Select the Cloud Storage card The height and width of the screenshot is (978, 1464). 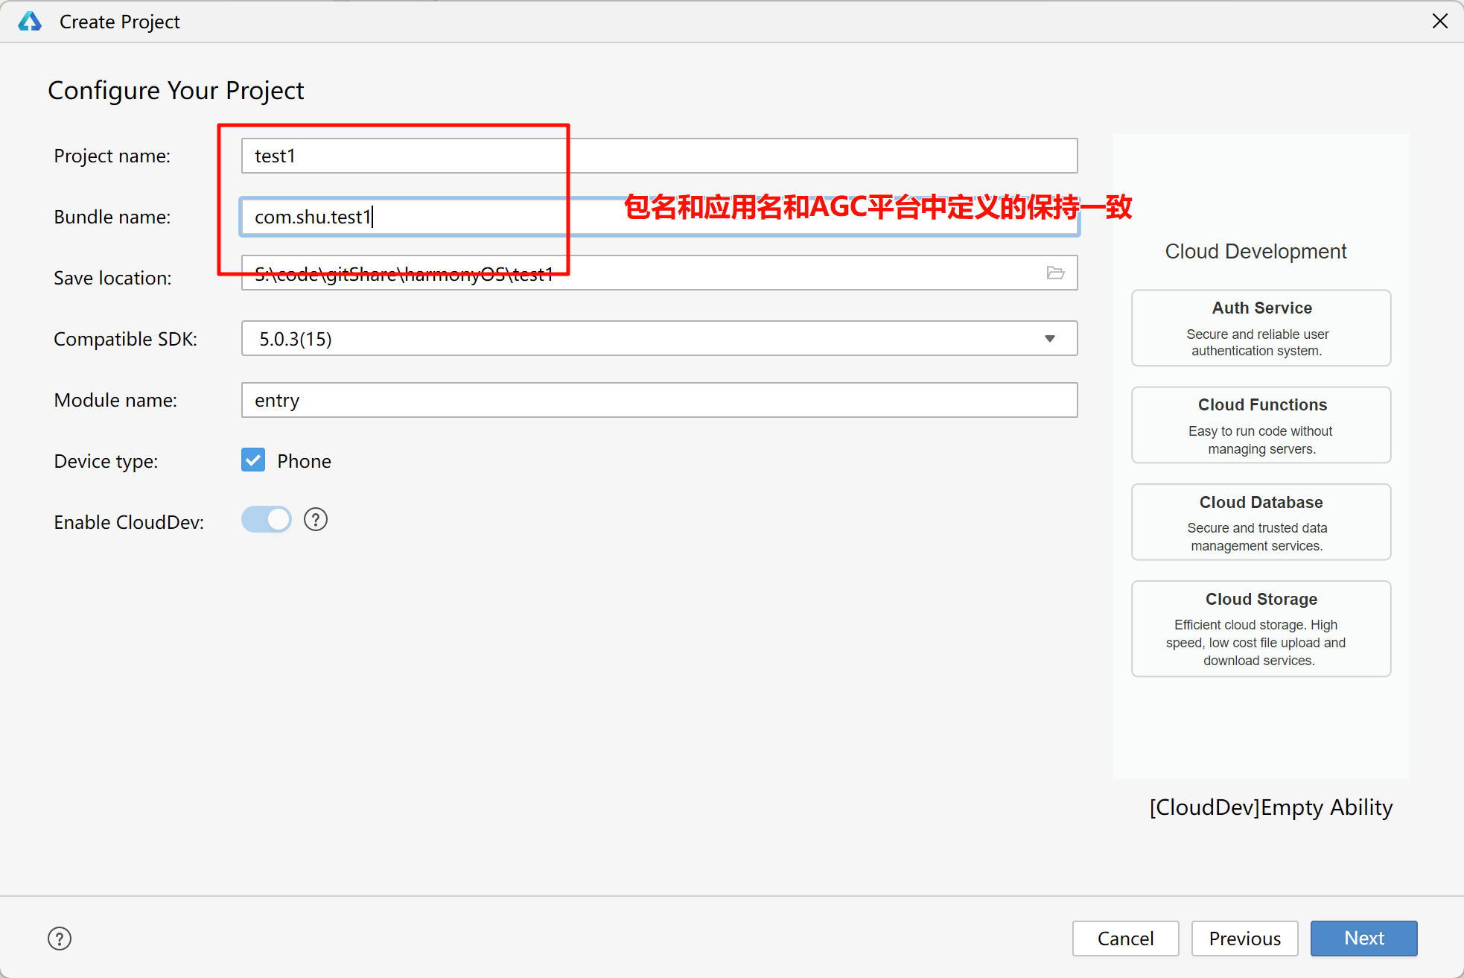coord(1261,629)
